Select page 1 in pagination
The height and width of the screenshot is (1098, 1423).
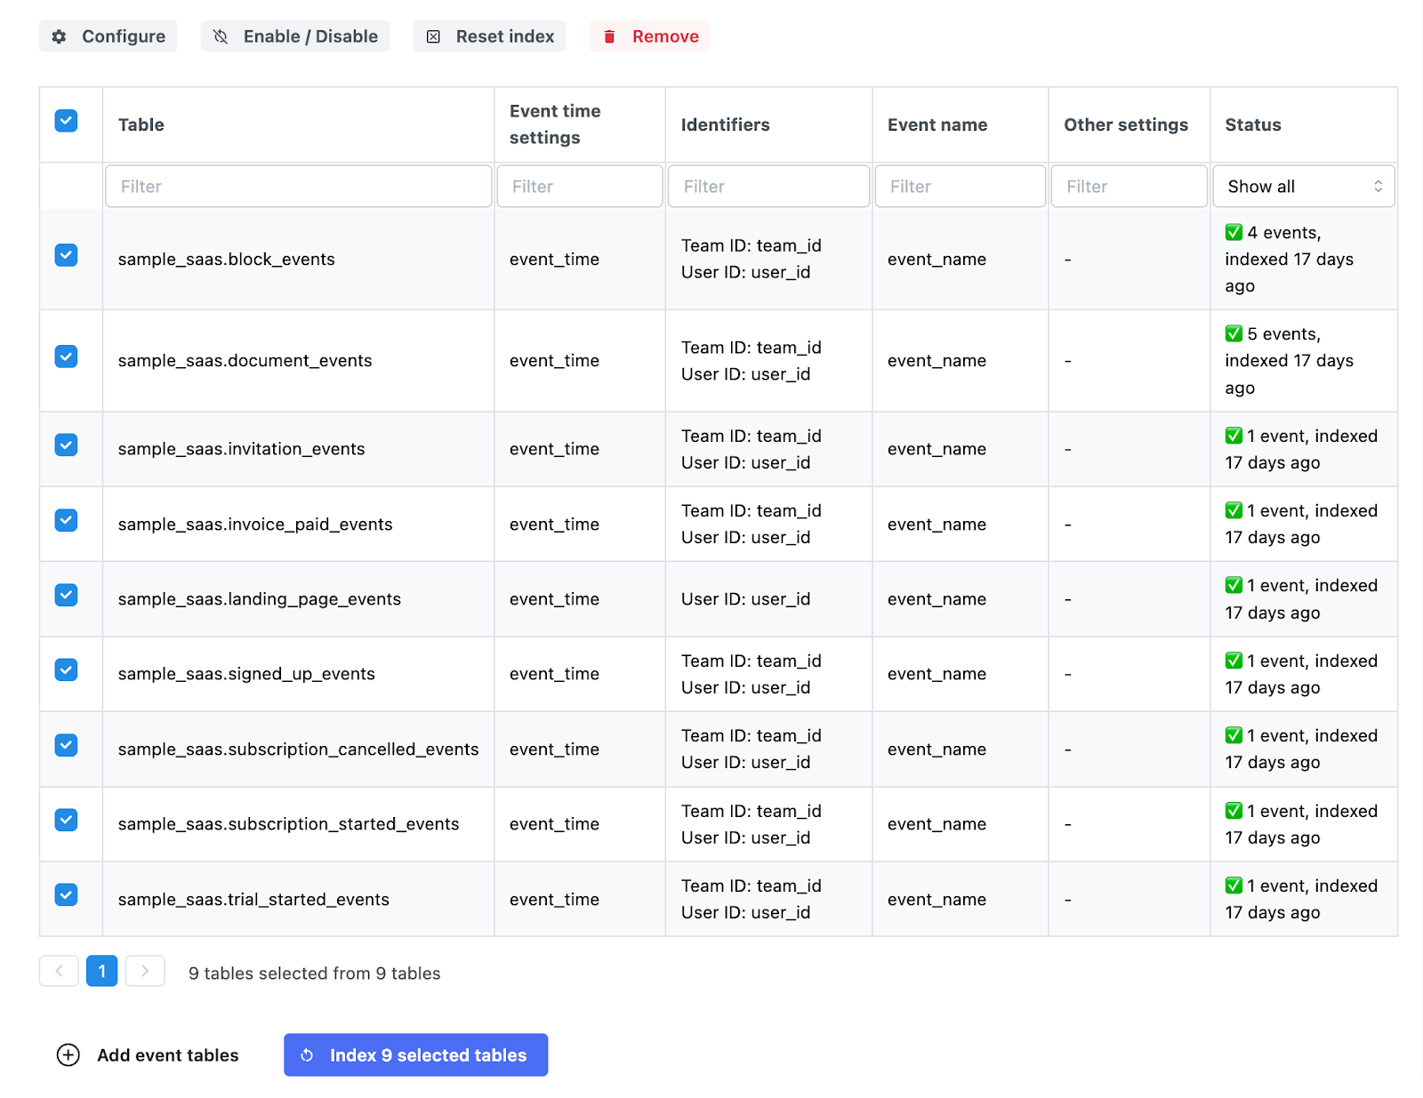[102, 971]
